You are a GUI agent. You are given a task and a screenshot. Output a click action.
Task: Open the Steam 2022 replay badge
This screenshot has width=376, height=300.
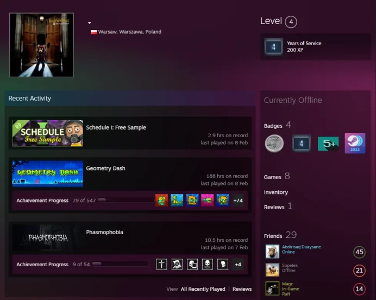(x=355, y=143)
